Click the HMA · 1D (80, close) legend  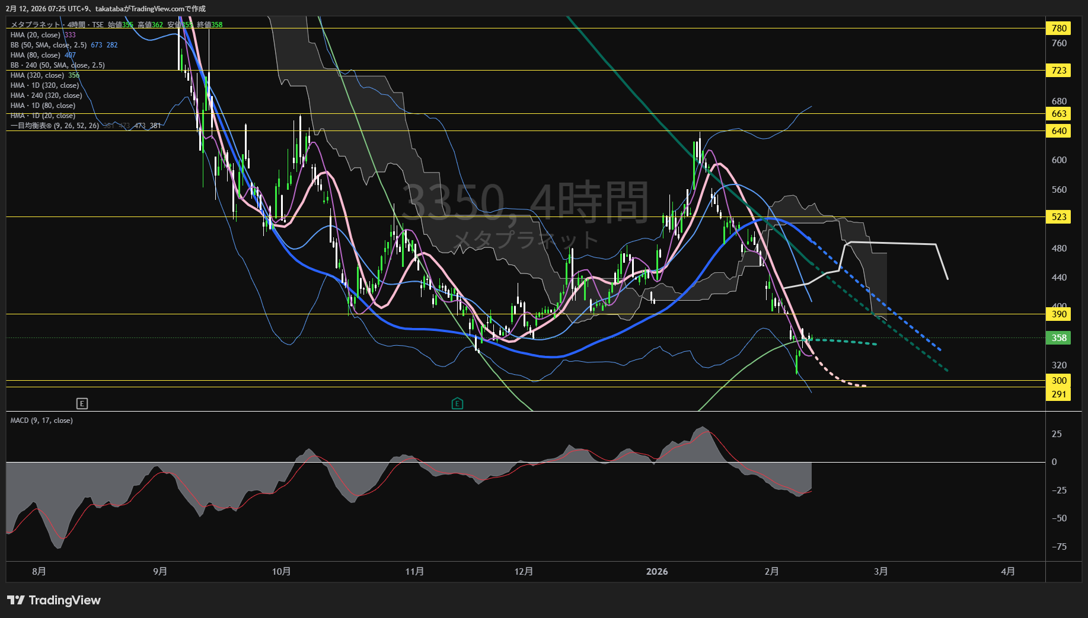click(43, 106)
